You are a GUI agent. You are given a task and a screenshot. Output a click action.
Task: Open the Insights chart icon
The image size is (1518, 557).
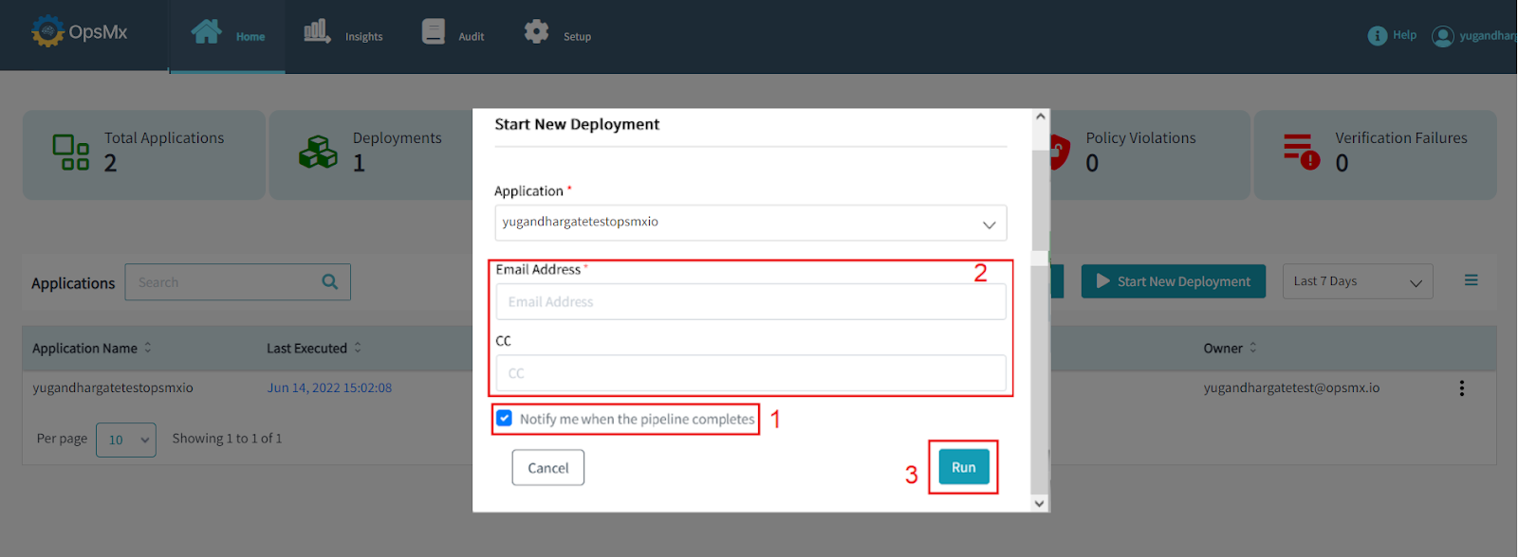point(317,31)
